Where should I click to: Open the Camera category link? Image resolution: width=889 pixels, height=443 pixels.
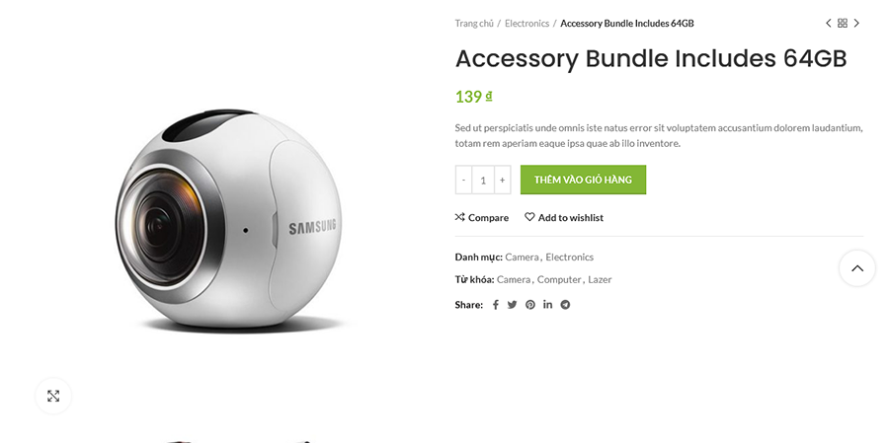pos(522,258)
